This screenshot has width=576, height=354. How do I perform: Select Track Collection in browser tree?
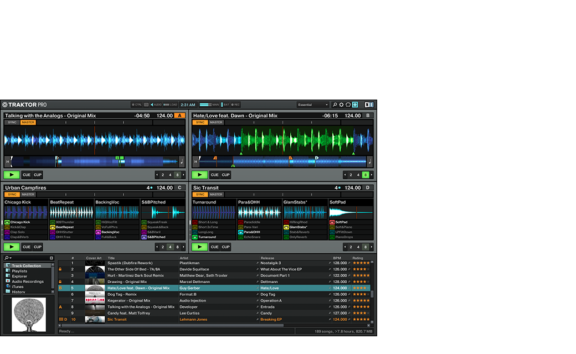coord(28,265)
